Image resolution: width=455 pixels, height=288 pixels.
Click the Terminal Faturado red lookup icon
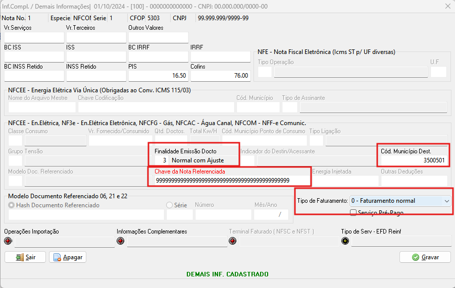(x=233, y=241)
